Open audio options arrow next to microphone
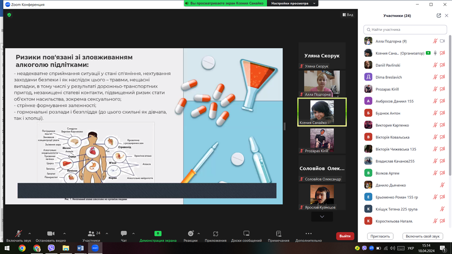The height and width of the screenshot is (254, 452). point(30,233)
